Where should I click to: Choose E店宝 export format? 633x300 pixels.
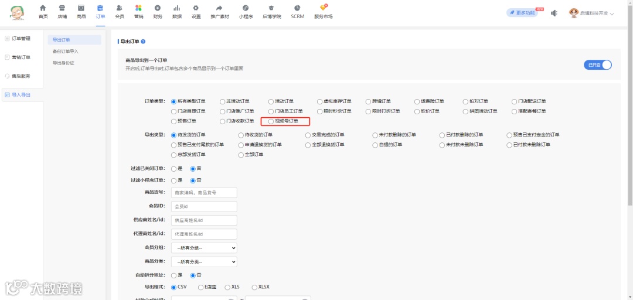(x=200, y=287)
